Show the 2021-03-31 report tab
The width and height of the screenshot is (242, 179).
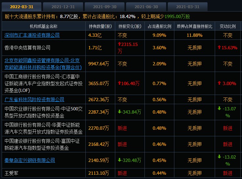[x=188, y=7]
